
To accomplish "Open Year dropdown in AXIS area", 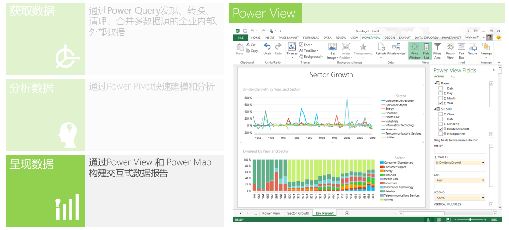I will (483, 180).
